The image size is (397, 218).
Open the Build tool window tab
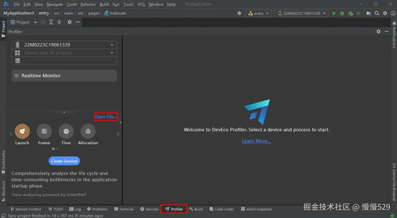tap(196, 209)
